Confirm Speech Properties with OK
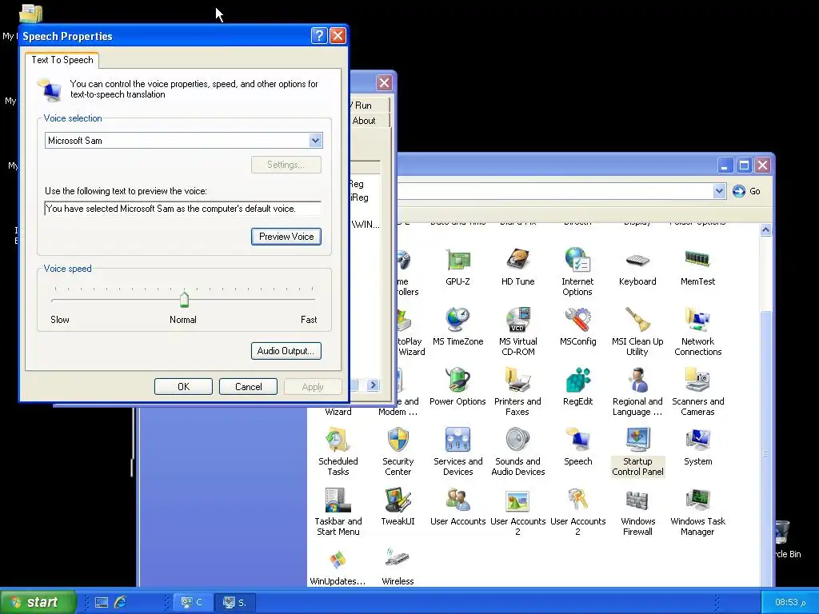 (183, 387)
